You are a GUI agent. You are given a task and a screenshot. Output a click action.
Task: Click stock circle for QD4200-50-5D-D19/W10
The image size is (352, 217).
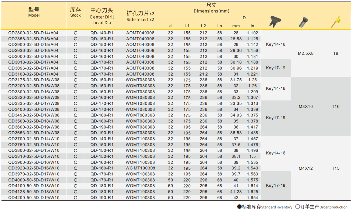coord(76,198)
